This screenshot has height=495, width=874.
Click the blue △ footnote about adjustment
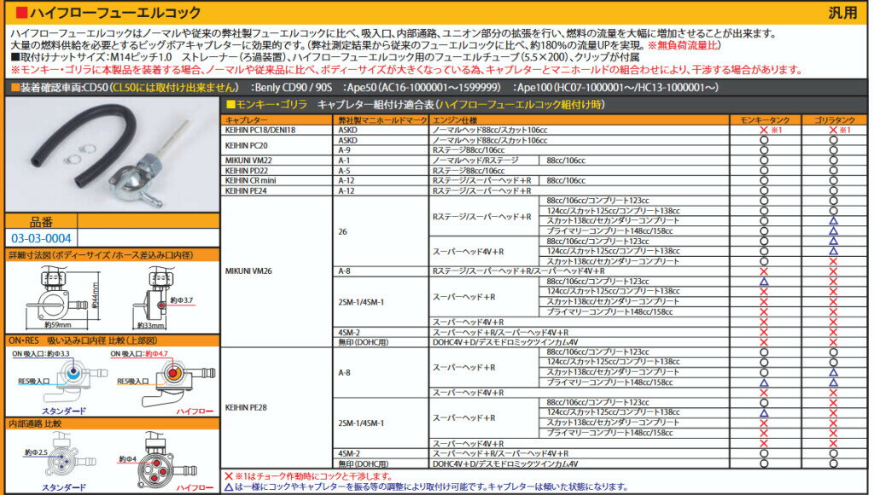427,486
